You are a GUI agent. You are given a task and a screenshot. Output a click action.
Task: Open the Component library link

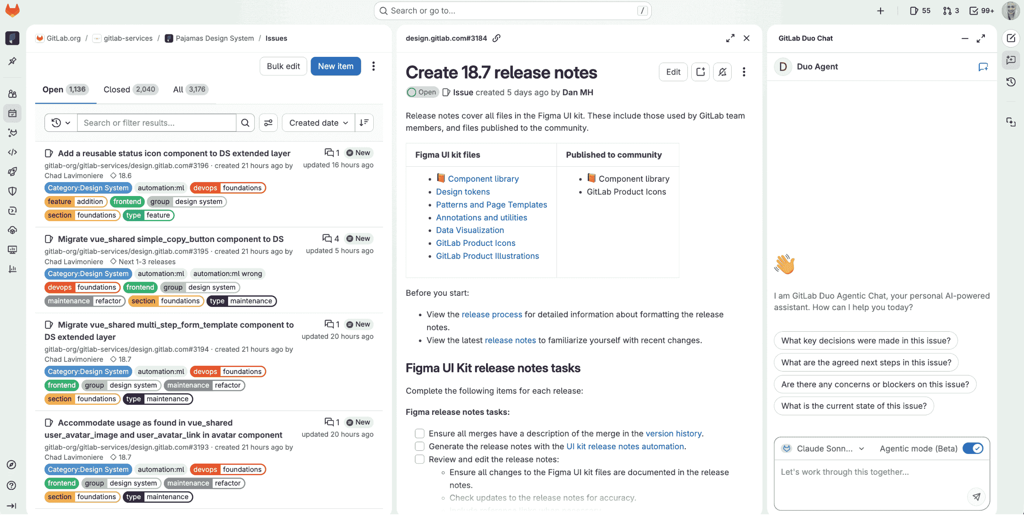(x=483, y=179)
